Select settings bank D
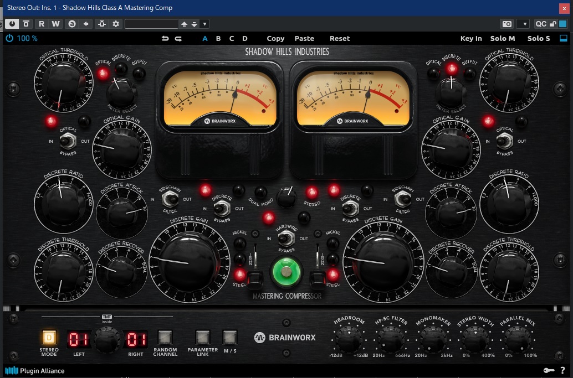Viewport: 573px width, 378px height. coord(245,38)
